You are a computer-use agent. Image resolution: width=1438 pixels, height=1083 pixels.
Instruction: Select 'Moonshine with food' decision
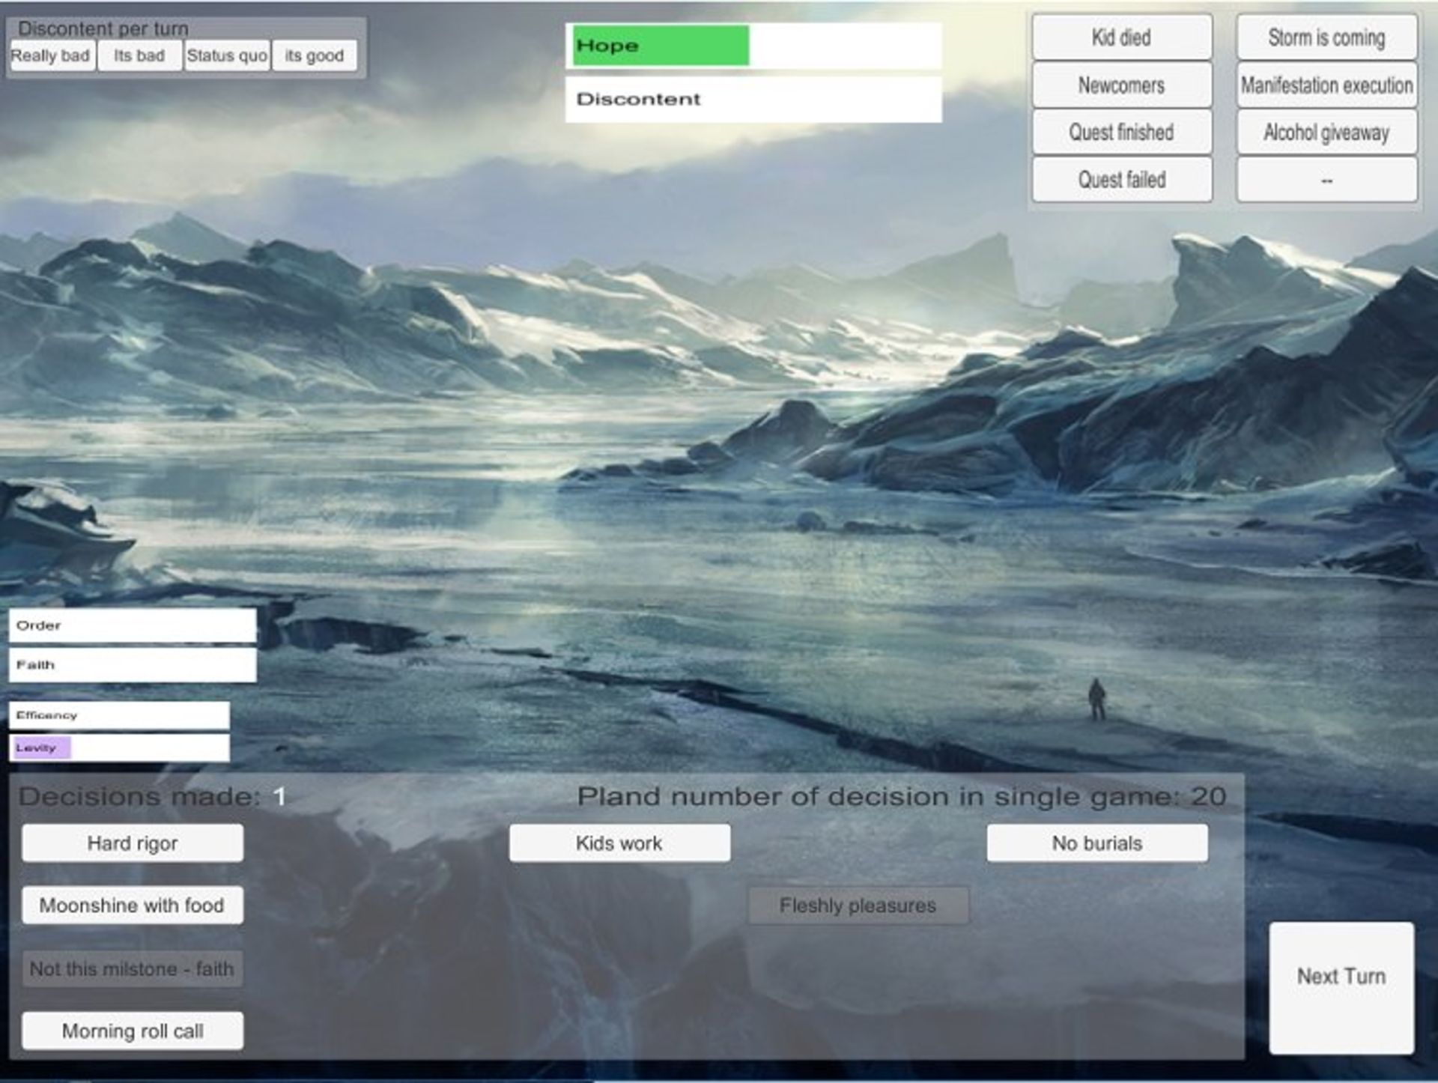coord(133,905)
